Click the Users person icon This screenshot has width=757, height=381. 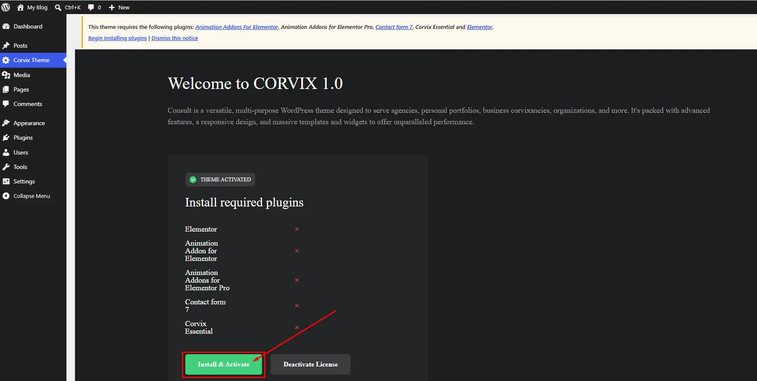point(6,152)
